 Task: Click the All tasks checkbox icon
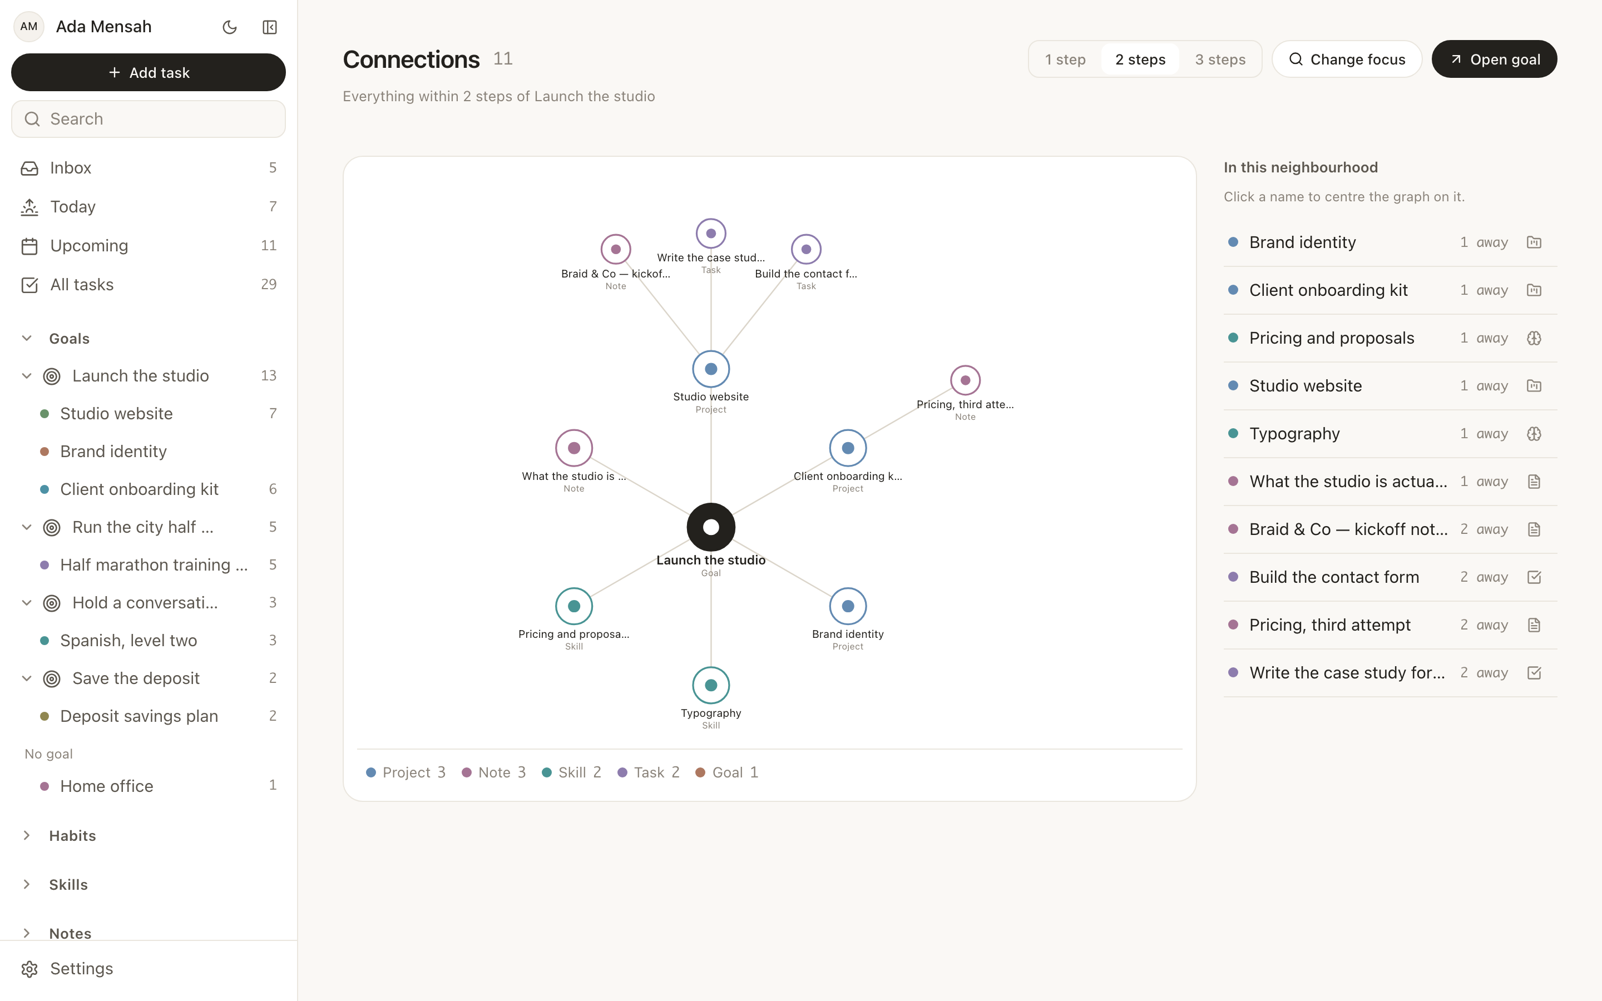pos(30,285)
